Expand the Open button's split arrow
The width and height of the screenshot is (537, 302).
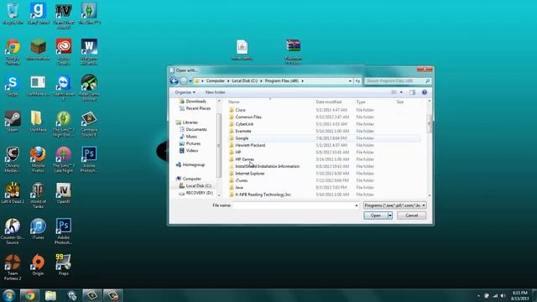point(389,216)
